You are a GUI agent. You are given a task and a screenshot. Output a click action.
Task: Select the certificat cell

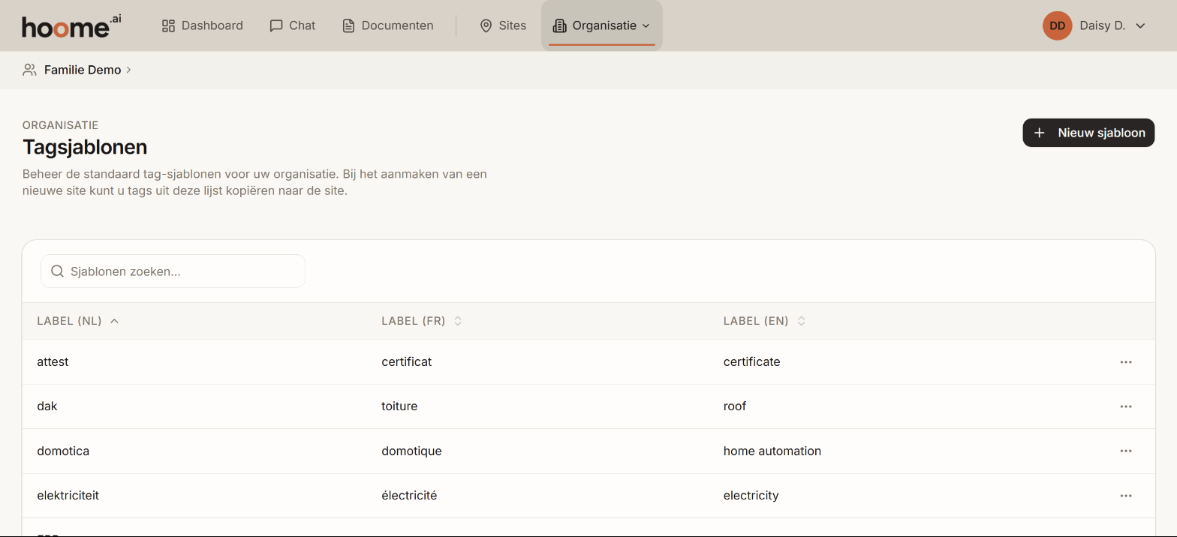[x=407, y=361]
